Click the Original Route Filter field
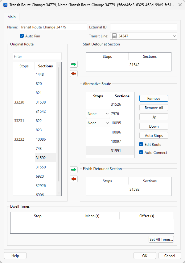The height and width of the screenshot is (263, 185). click(x=37, y=57)
